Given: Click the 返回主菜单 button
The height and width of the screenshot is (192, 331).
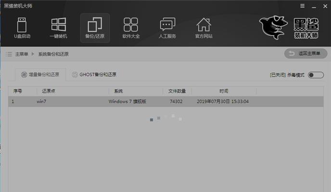Looking at the screenshot, I should pos(306,53).
